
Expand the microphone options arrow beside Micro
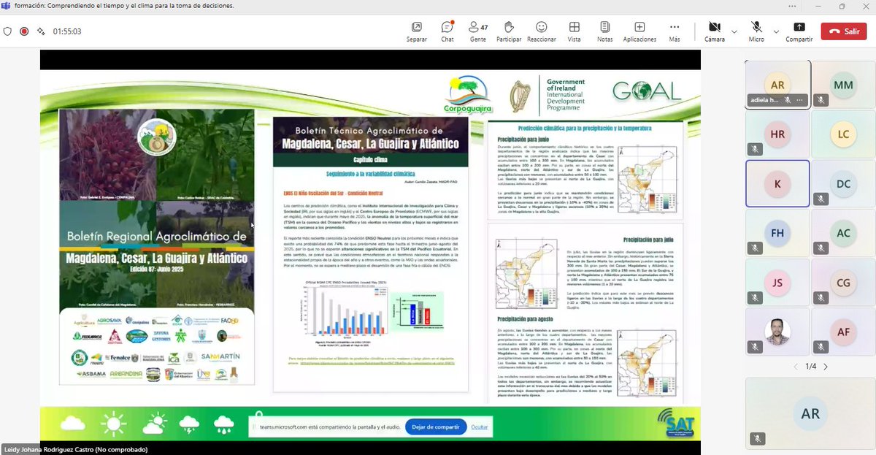coord(775,31)
